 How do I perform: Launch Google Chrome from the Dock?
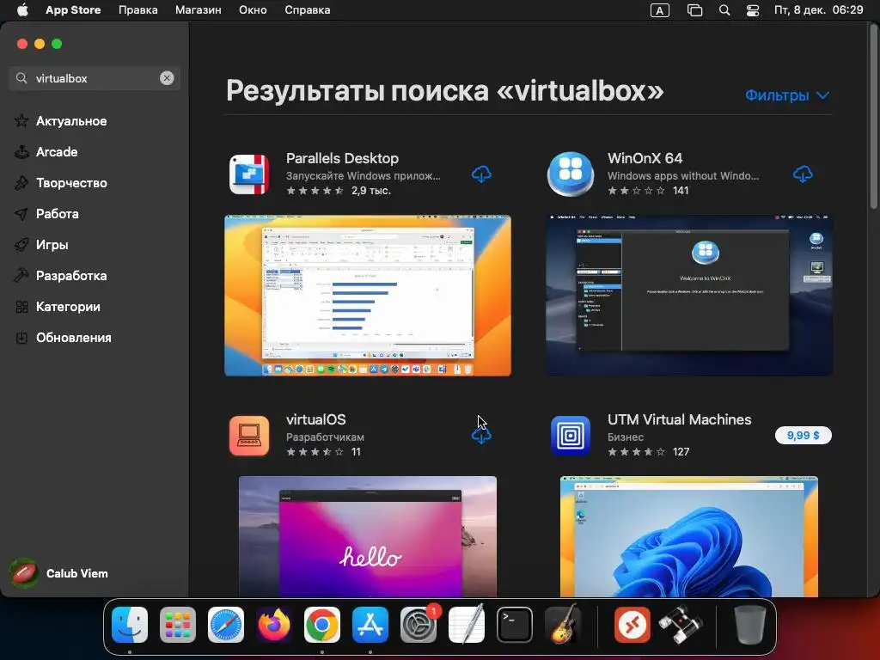(322, 625)
